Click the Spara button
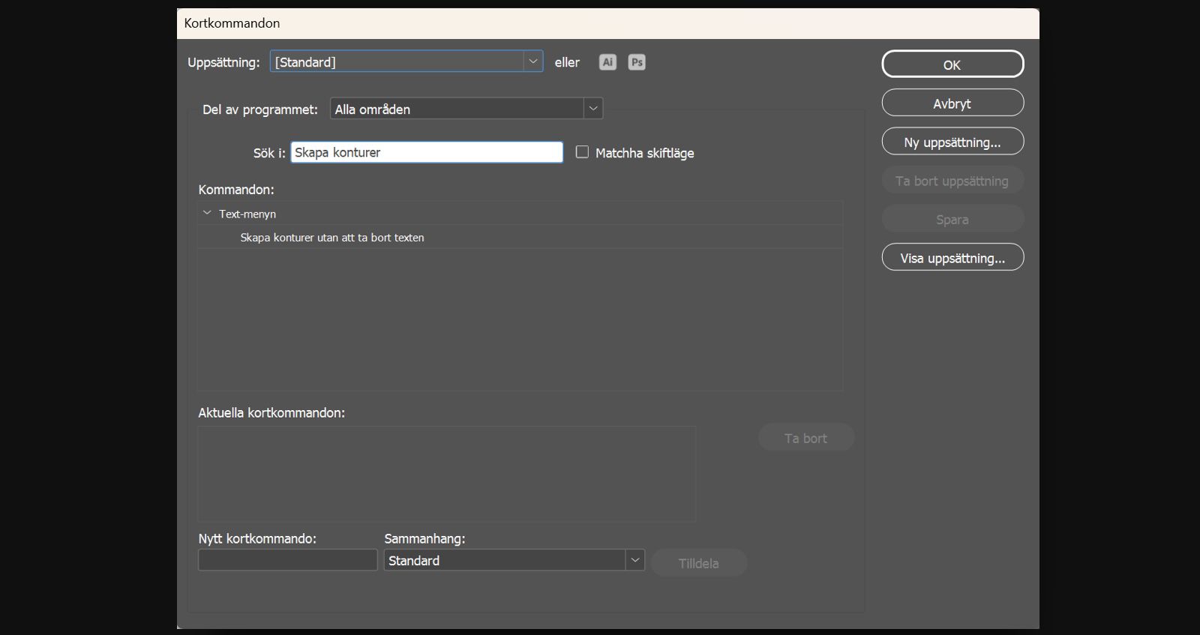Image resolution: width=1200 pixels, height=635 pixels. pyautogui.click(x=952, y=219)
